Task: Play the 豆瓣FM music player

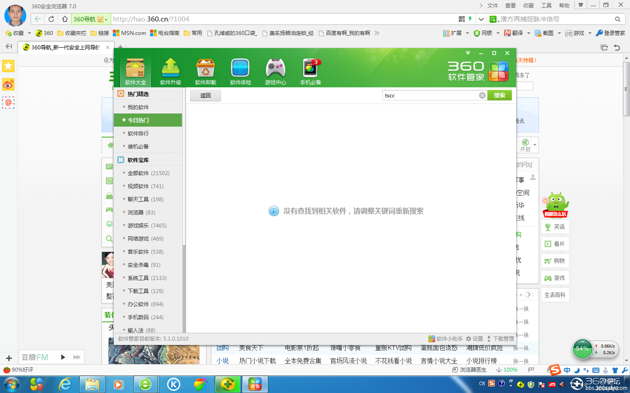Action: pyautogui.click(x=63, y=357)
